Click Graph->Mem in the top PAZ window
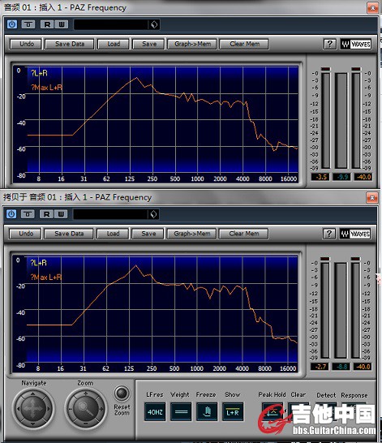 point(192,44)
